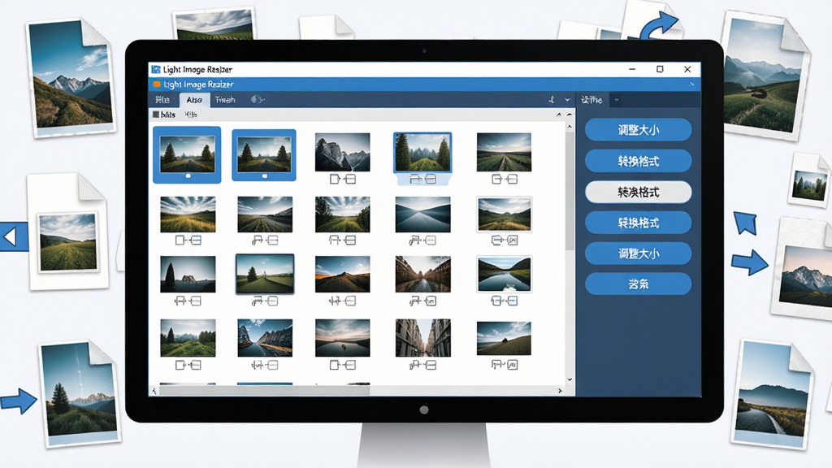832x468 pixels.
Task: Toggle the bhts checkbox above the thumbnails
Action: tap(156, 115)
